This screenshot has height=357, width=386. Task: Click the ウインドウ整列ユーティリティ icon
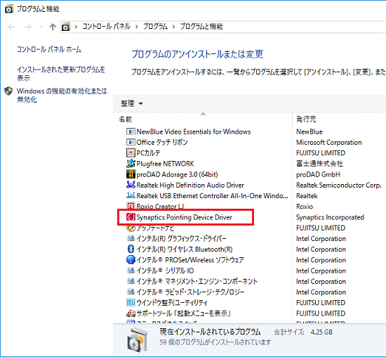pyautogui.click(x=131, y=302)
